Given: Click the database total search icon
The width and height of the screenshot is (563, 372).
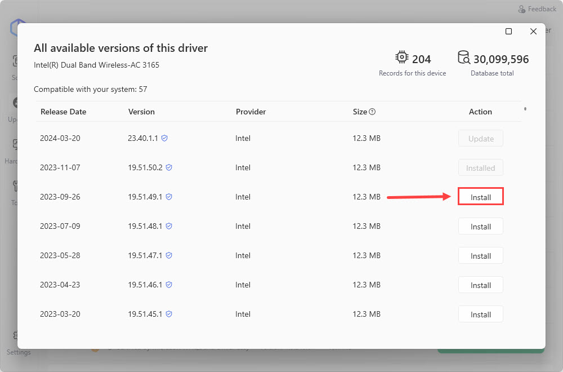Looking at the screenshot, I should click(x=463, y=58).
